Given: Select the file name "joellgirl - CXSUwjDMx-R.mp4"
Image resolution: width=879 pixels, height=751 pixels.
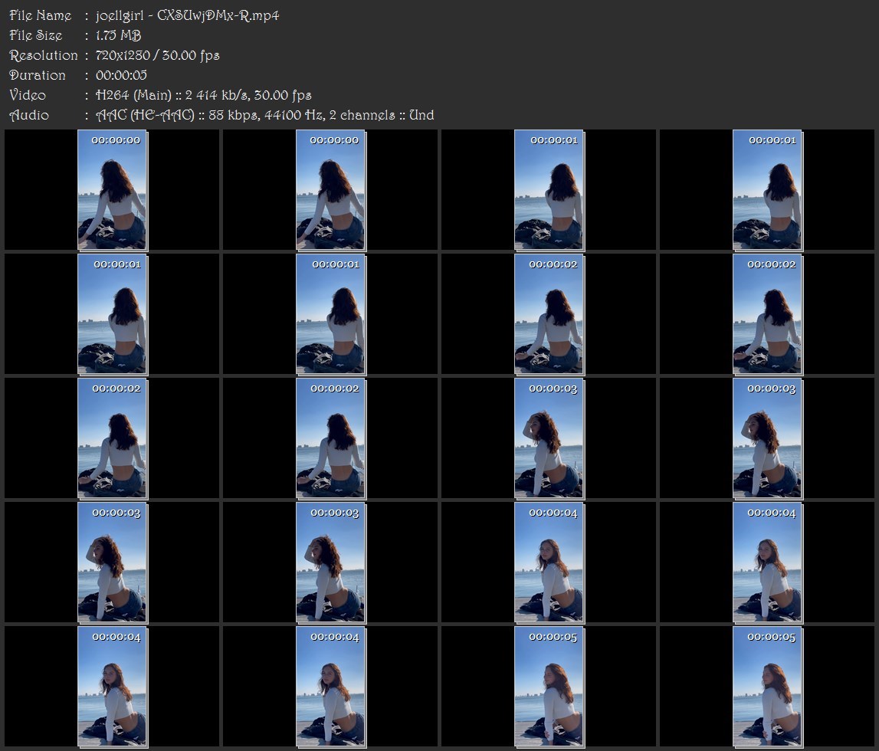Looking at the screenshot, I should point(187,15).
